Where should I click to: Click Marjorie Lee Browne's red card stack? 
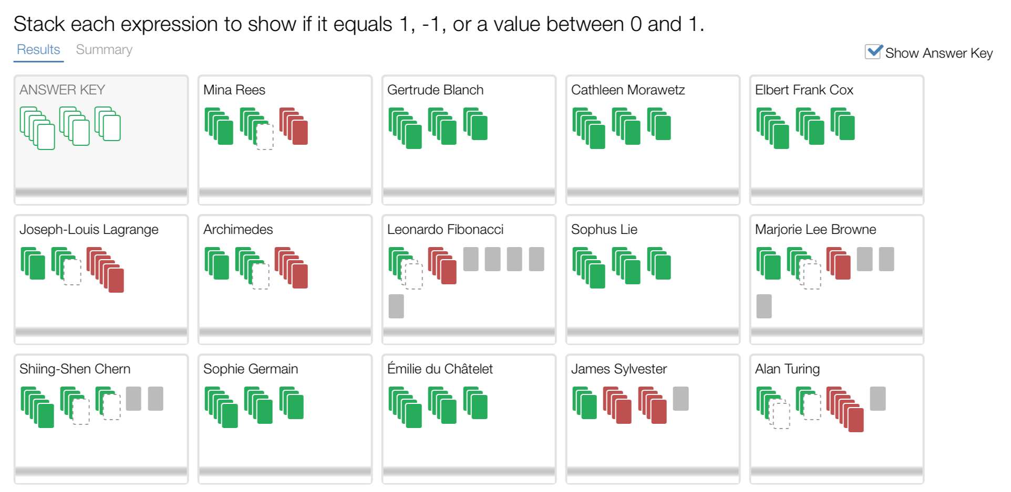839,263
